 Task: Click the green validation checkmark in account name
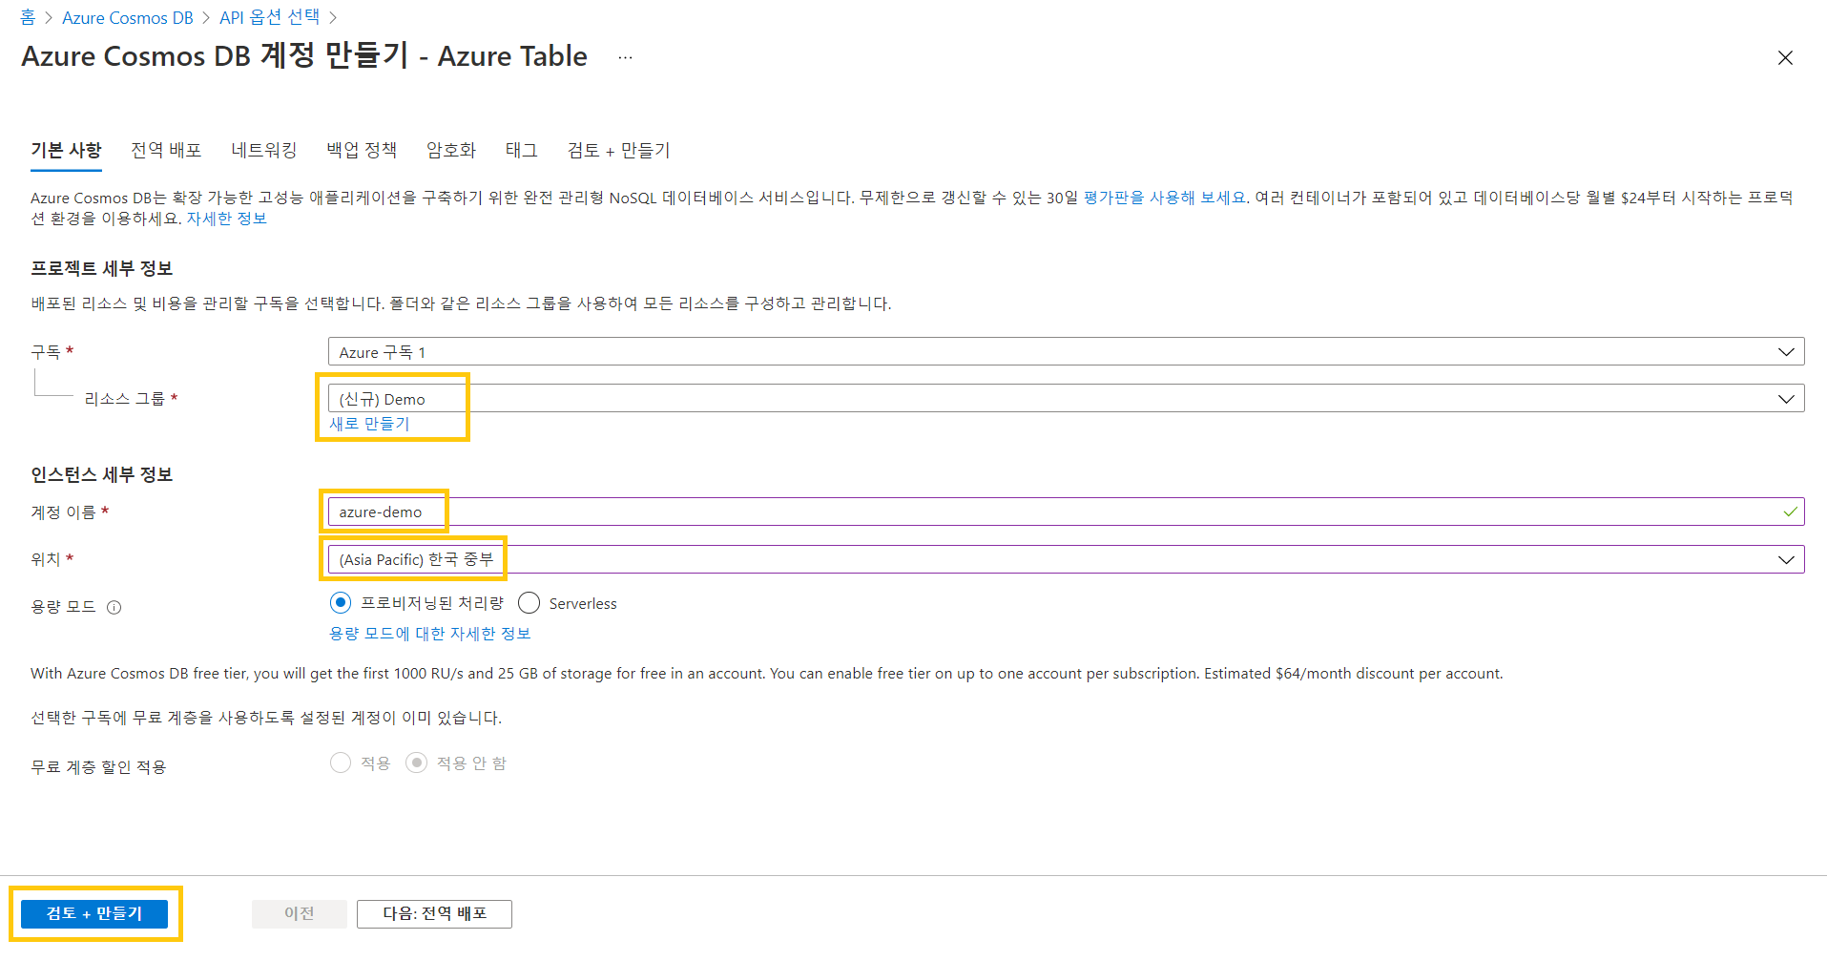(x=1790, y=512)
